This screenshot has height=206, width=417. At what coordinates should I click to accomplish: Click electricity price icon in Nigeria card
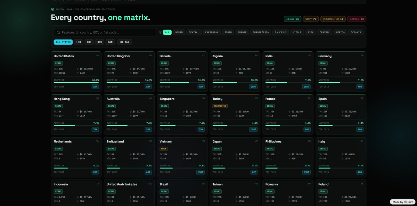pyautogui.click(x=237, y=69)
